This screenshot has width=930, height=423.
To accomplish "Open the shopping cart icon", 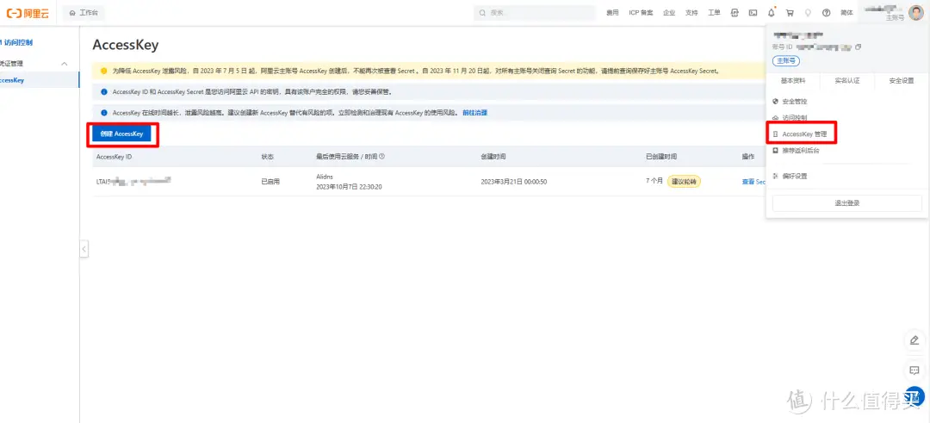I will (790, 12).
